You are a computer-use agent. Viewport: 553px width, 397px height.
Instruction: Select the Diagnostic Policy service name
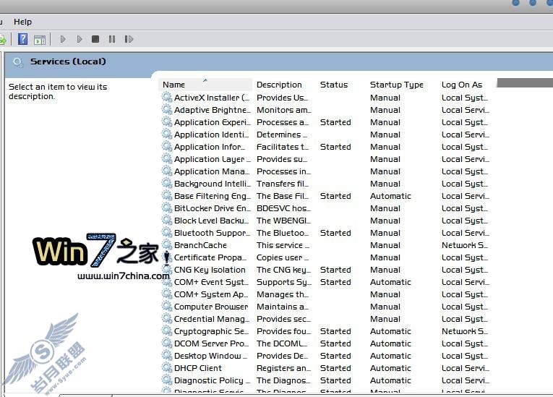click(x=212, y=381)
